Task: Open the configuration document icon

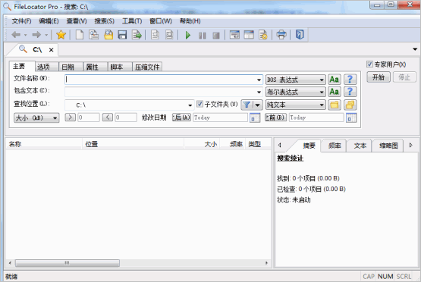Action: point(263,35)
